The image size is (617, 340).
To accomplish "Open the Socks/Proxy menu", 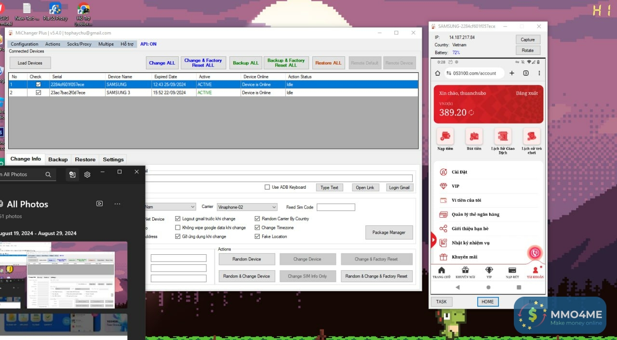I will coord(79,44).
